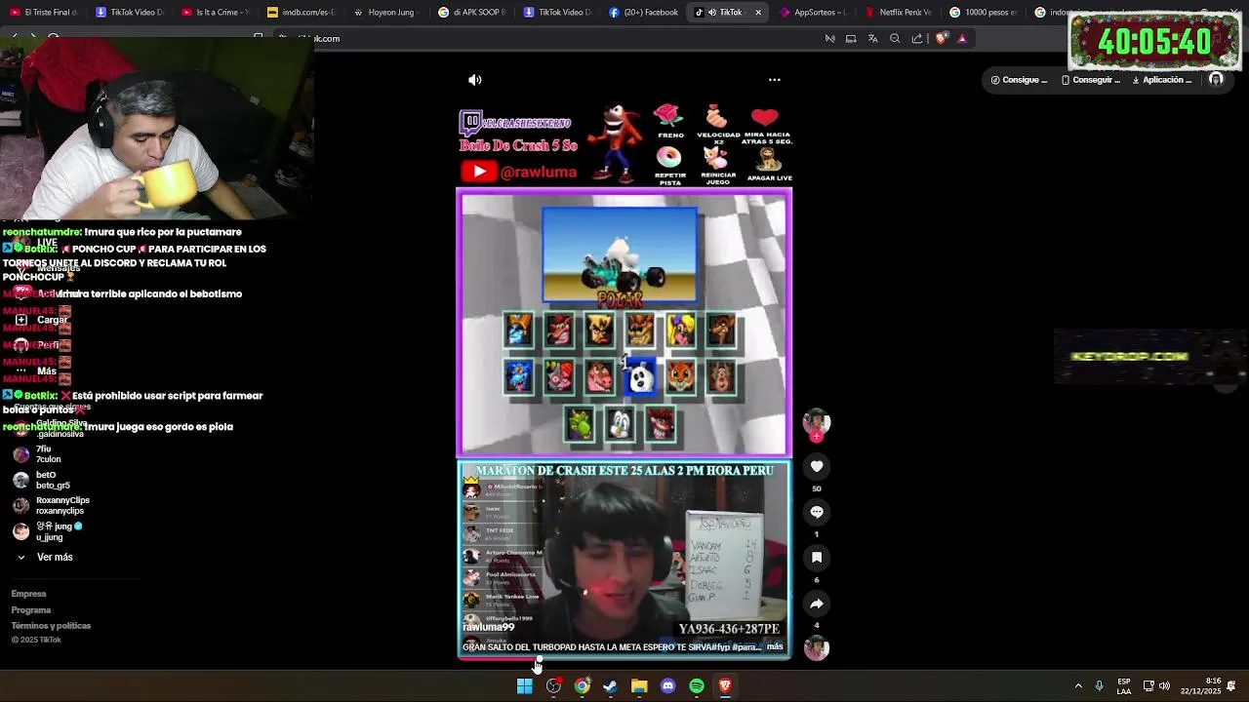Open jung verified account in sidebar
Image resolution: width=1249 pixels, height=702 pixels.
point(48,531)
